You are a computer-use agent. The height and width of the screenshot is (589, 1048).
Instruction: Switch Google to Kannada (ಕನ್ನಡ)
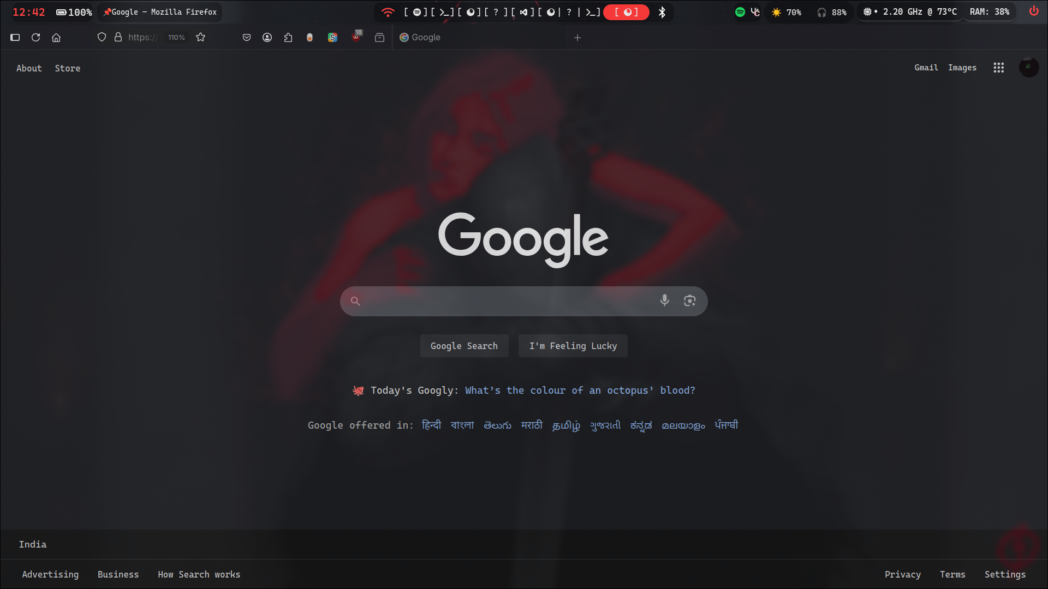[x=641, y=425]
